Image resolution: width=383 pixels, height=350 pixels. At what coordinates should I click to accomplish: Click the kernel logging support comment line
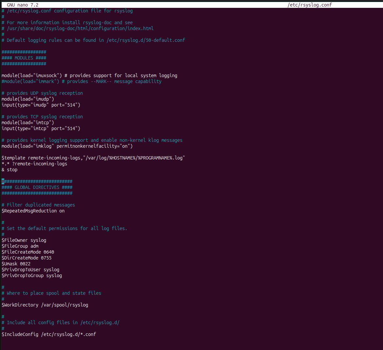92,140
